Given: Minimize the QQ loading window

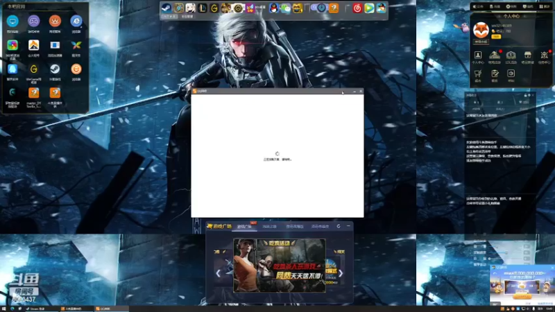Looking at the screenshot, I should point(355,92).
